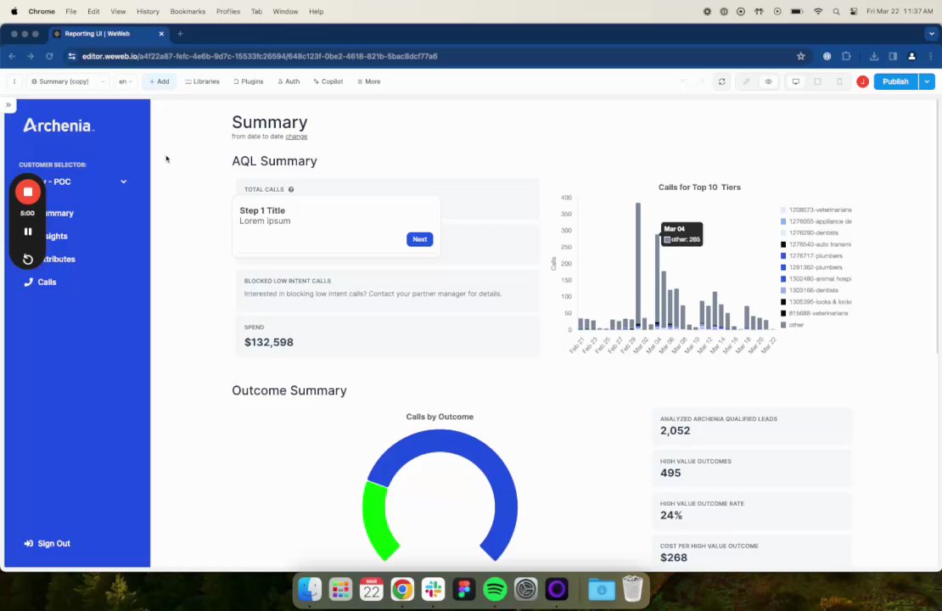
Task: Open the en language dropdown
Action: click(x=125, y=81)
